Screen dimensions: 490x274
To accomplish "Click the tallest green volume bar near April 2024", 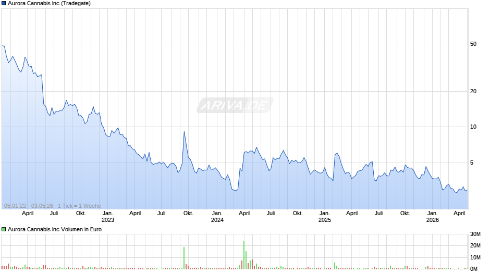I will pos(244,255).
